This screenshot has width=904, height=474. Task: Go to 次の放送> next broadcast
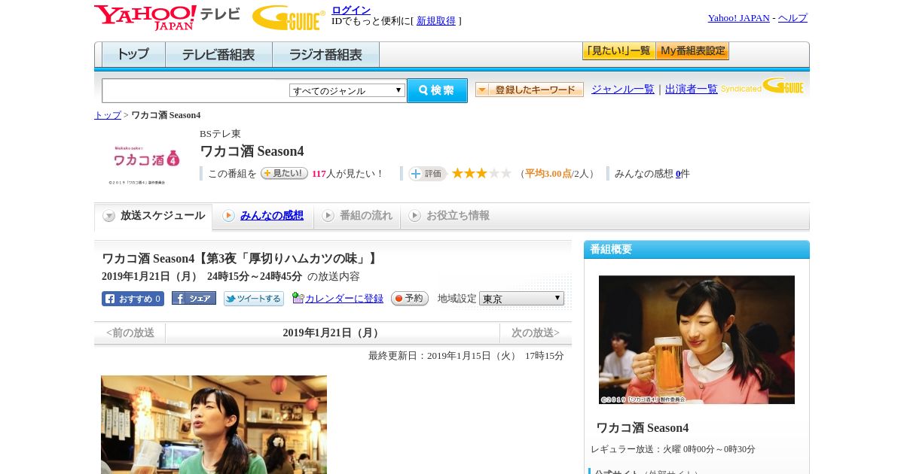coord(536,333)
